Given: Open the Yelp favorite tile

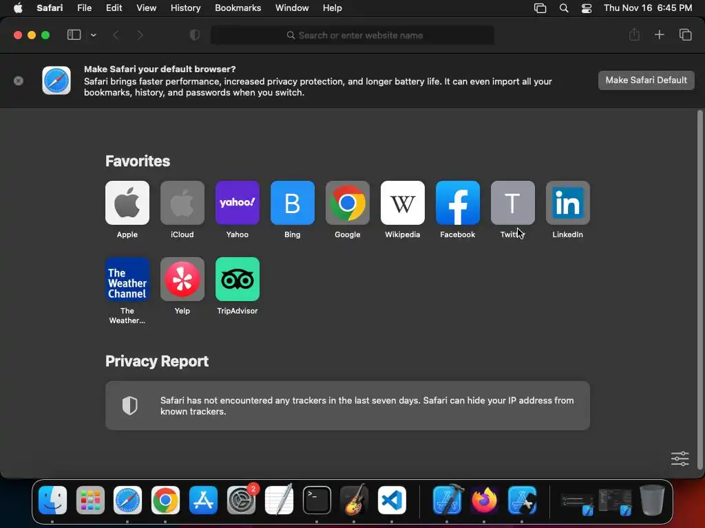Looking at the screenshot, I should [x=182, y=279].
